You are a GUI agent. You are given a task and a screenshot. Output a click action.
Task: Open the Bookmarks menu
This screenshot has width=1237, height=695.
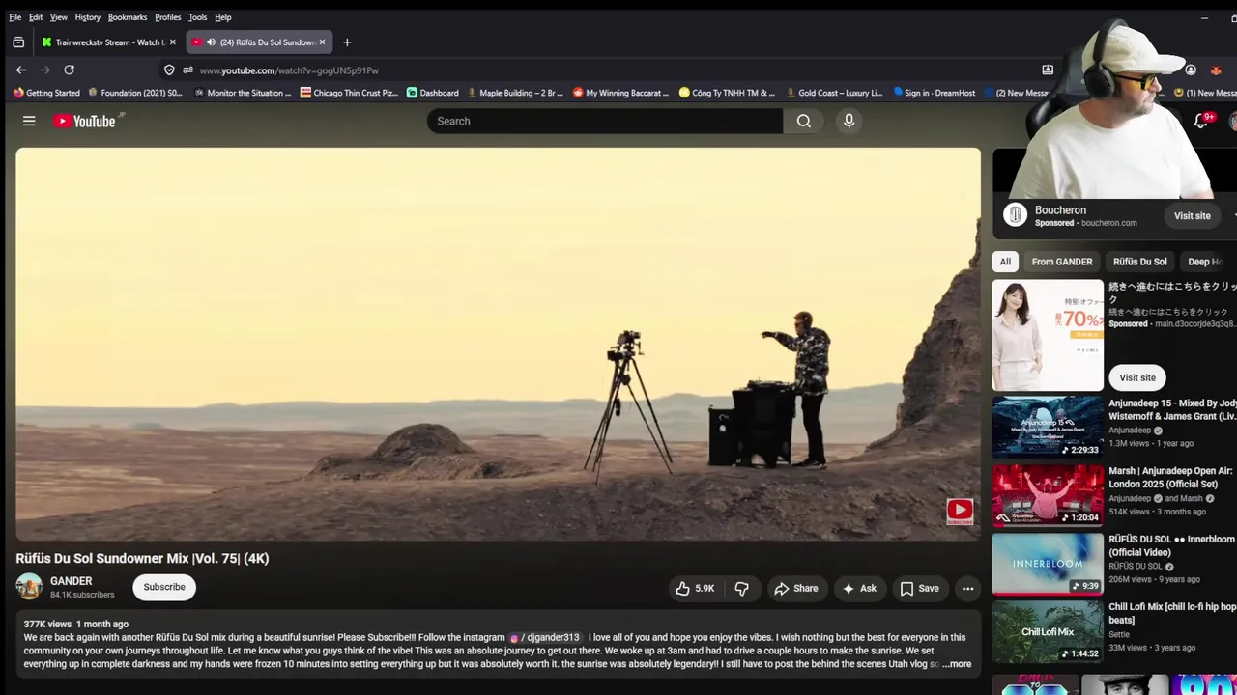click(x=128, y=17)
